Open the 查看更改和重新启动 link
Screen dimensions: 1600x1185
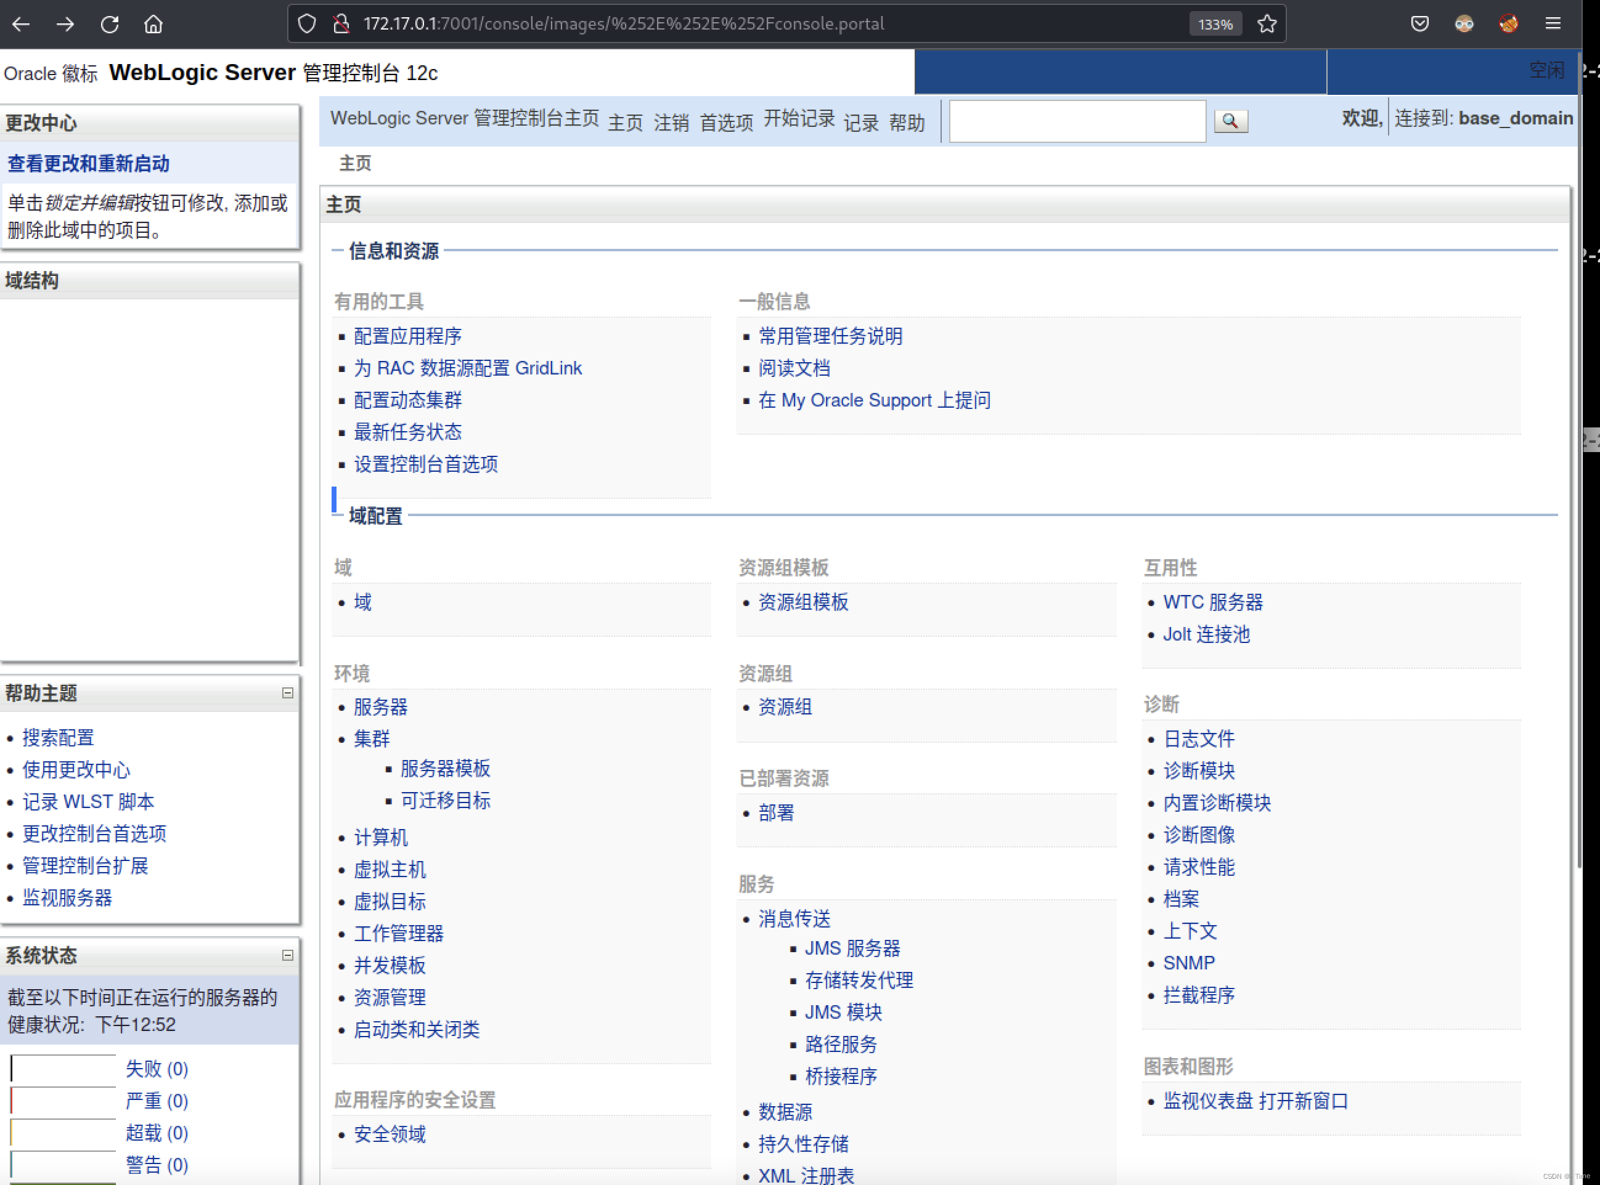click(88, 164)
